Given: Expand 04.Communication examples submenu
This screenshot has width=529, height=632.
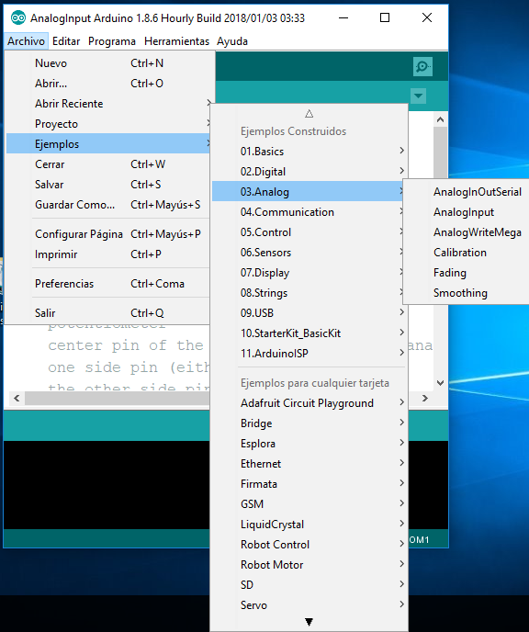Looking at the screenshot, I should pyautogui.click(x=309, y=211).
